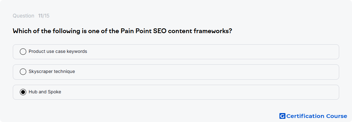Click the blue G logo icon
The width and height of the screenshot is (352, 122).
tap(282, 116)
